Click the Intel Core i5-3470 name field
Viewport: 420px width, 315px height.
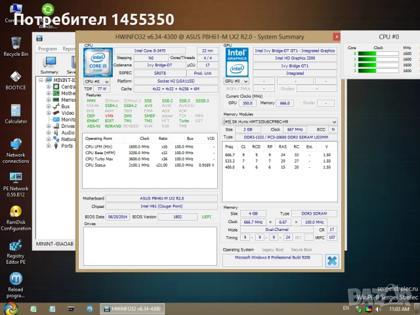click(x=150, y=51)
